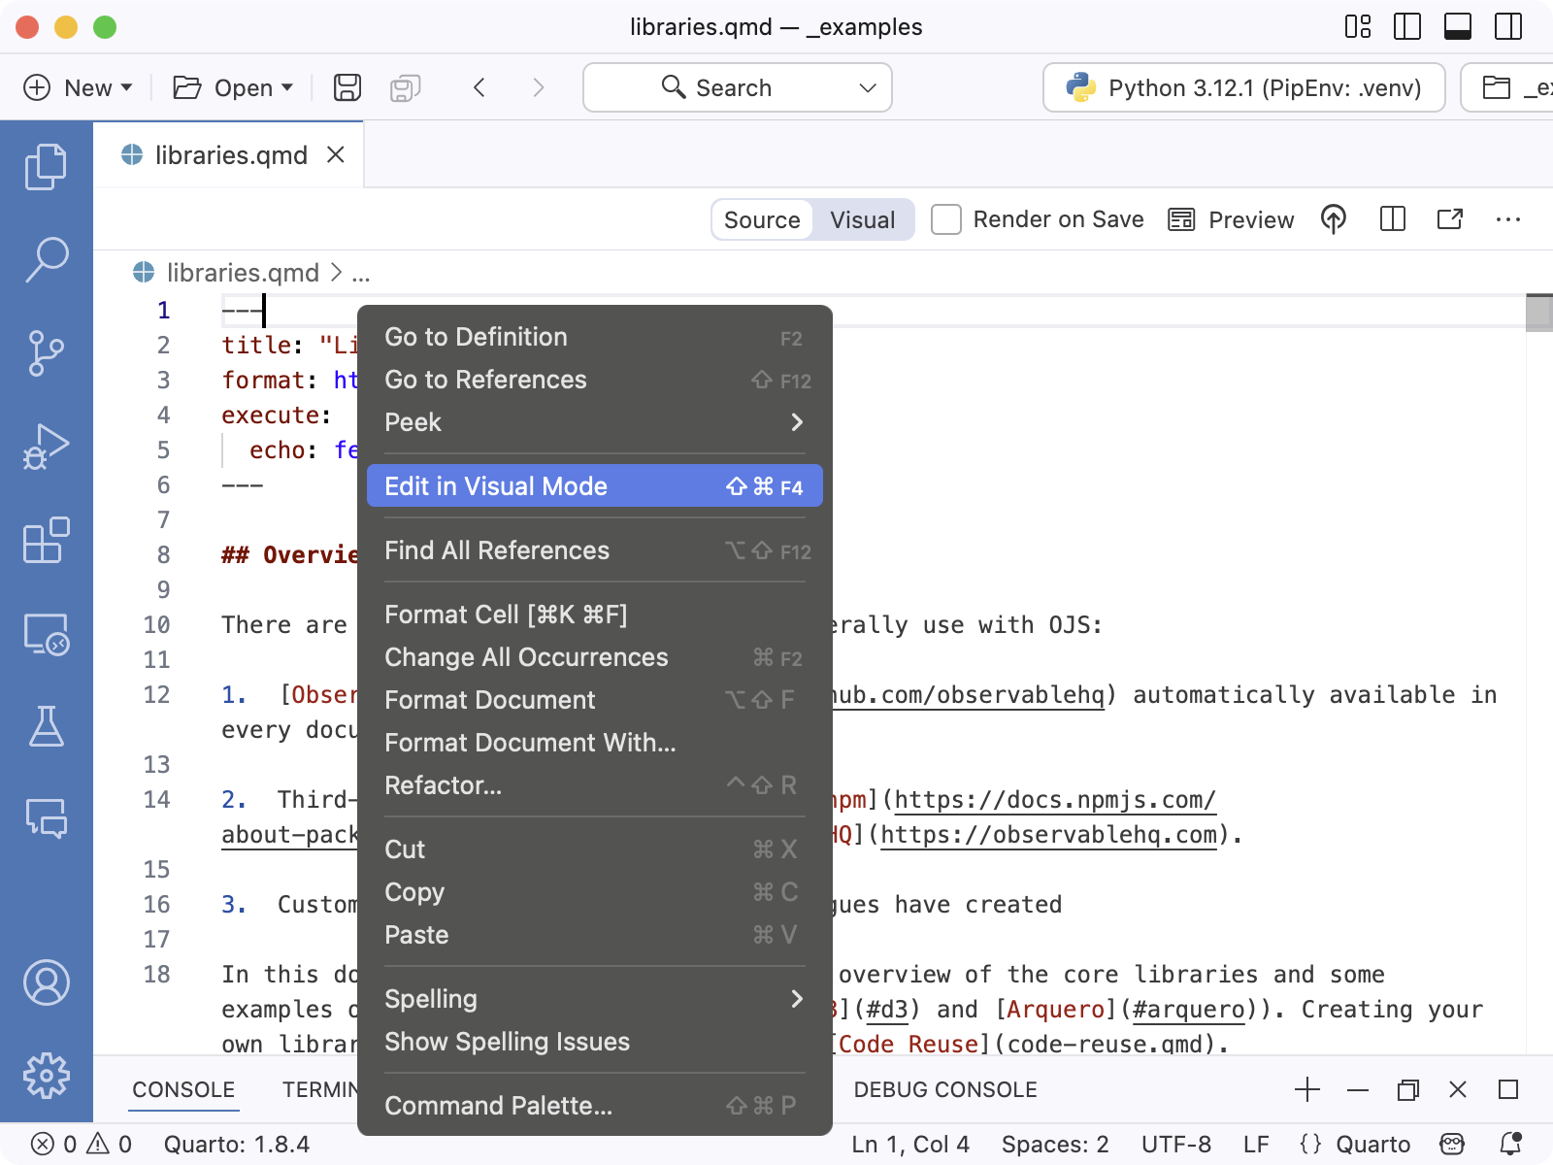Open the Source Control panel
This screenshot has height=1165, width=1553.
[46, 352]
